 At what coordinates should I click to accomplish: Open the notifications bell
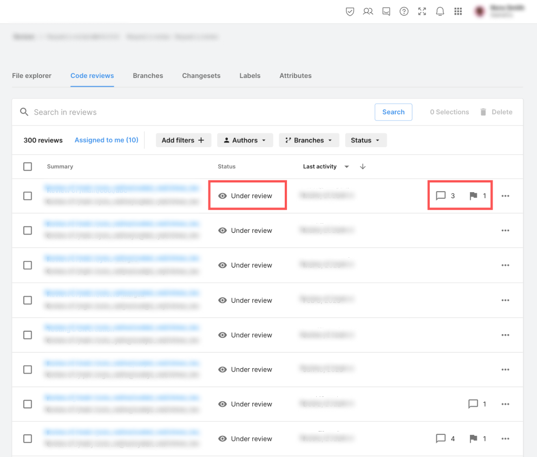(x=440, y=11)
